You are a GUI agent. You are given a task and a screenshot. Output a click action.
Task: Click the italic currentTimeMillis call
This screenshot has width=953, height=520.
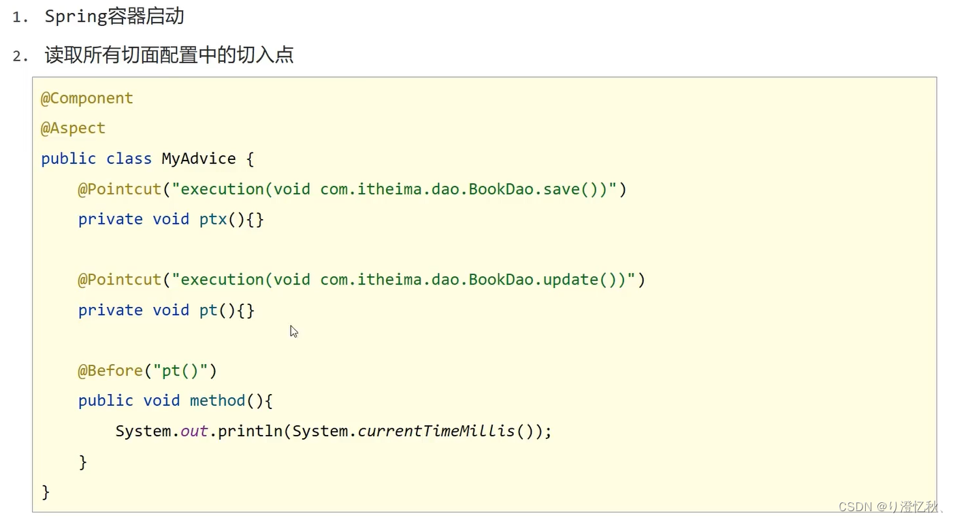click(436, 431)
